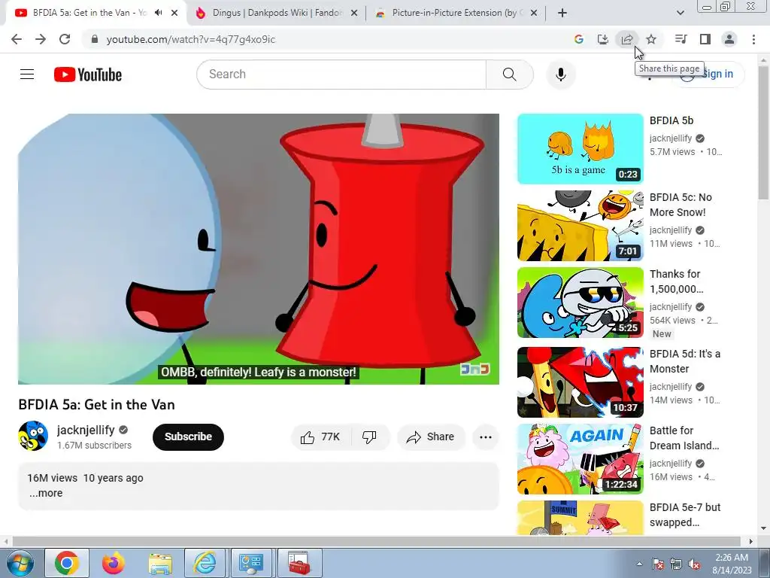This screenshot has height=578, width=770.
Task: Open the 7:01 BFDIA 5c thumbnail
Action: [x=580, y=226]
